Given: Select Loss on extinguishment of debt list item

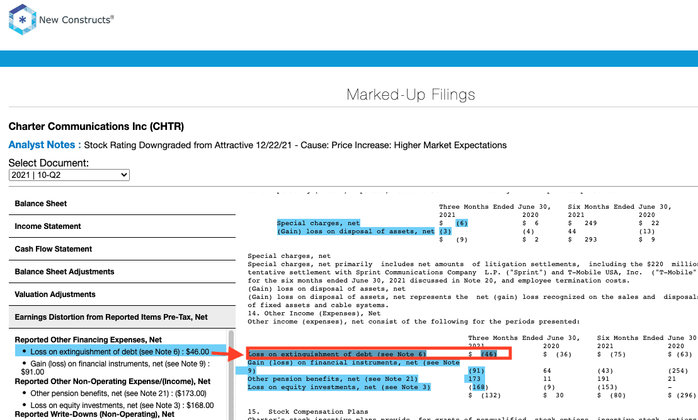Looking at the screenshot, I should click(x=120, y=352).
